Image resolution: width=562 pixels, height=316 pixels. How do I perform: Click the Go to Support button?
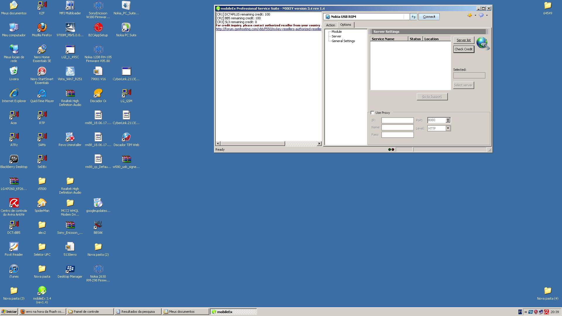pos(432,97)
